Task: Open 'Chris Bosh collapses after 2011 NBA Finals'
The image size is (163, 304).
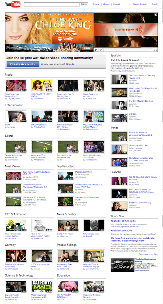Action: 141,159
